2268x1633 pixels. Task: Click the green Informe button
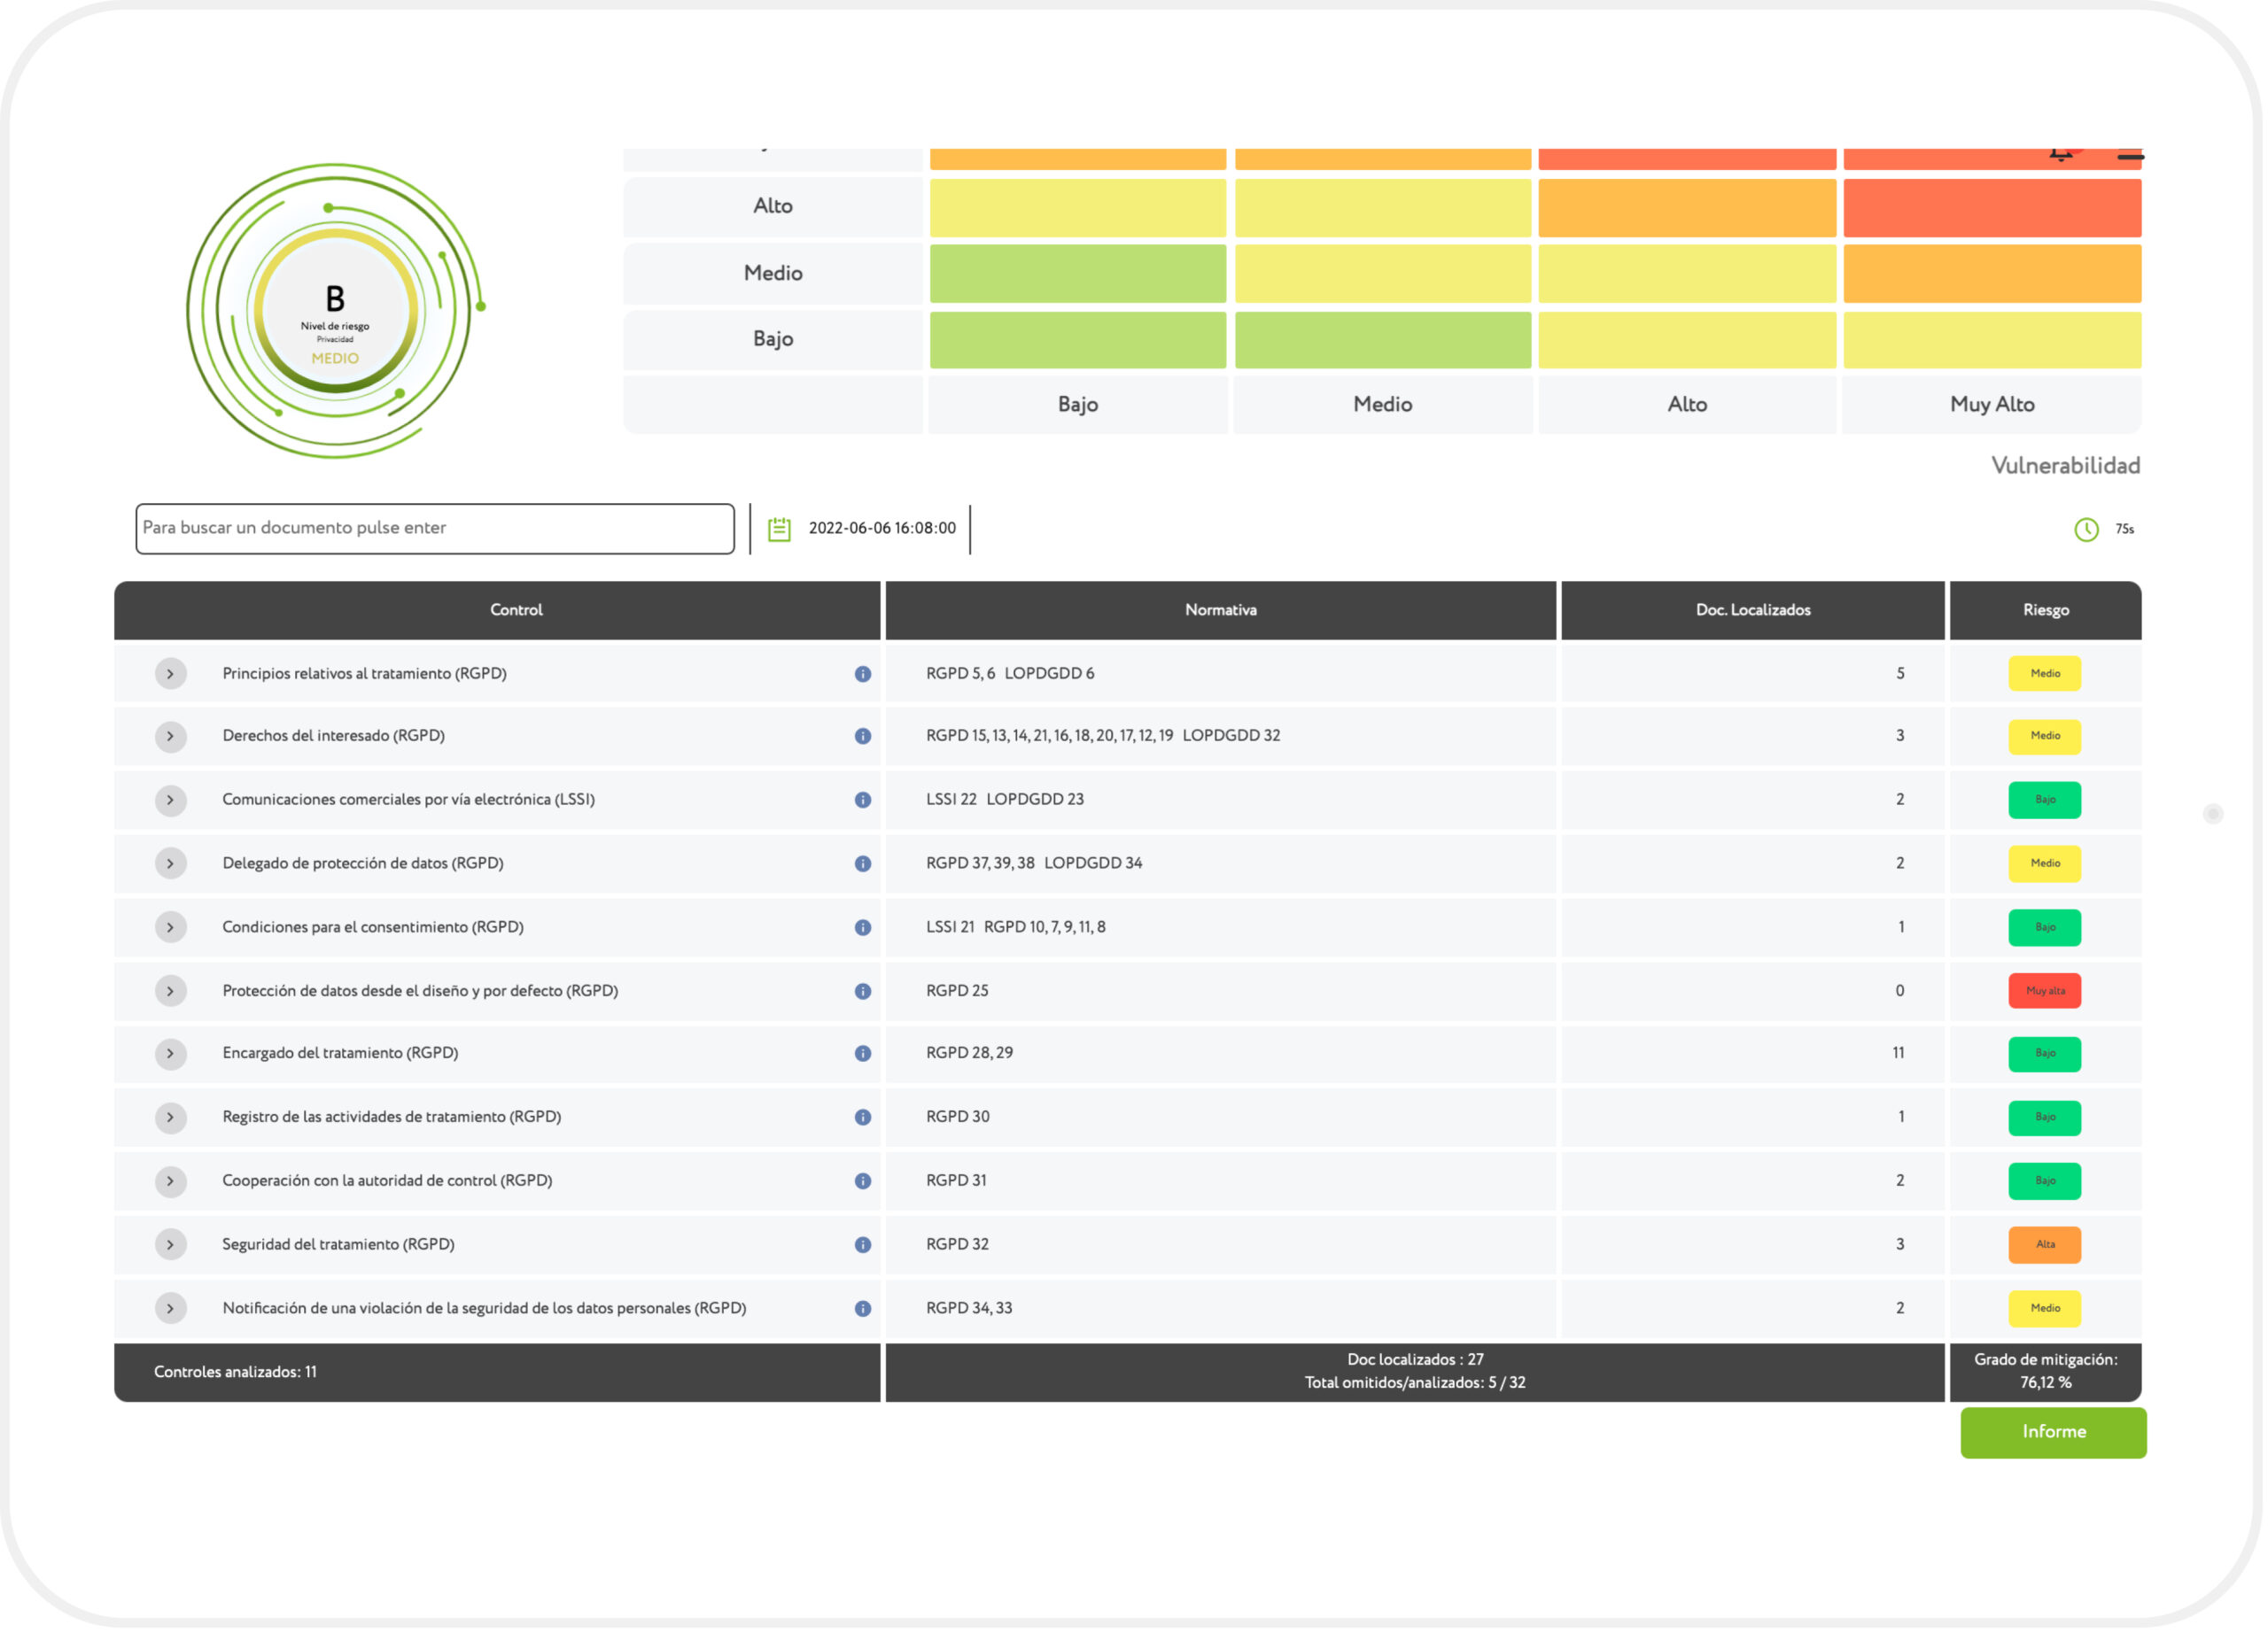2057,1434
